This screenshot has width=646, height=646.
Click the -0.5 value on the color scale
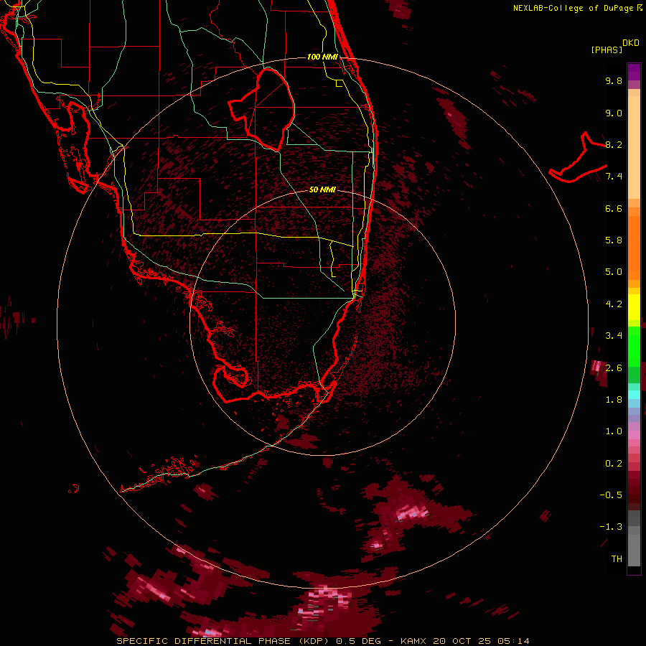click(x=611, y=495)
